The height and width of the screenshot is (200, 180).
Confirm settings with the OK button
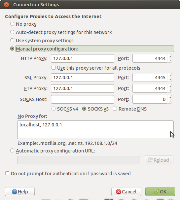coord(160,191)
